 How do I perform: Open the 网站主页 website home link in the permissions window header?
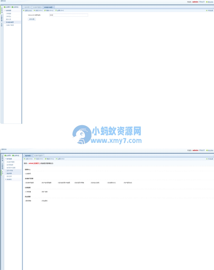click(x=202, y=150)
